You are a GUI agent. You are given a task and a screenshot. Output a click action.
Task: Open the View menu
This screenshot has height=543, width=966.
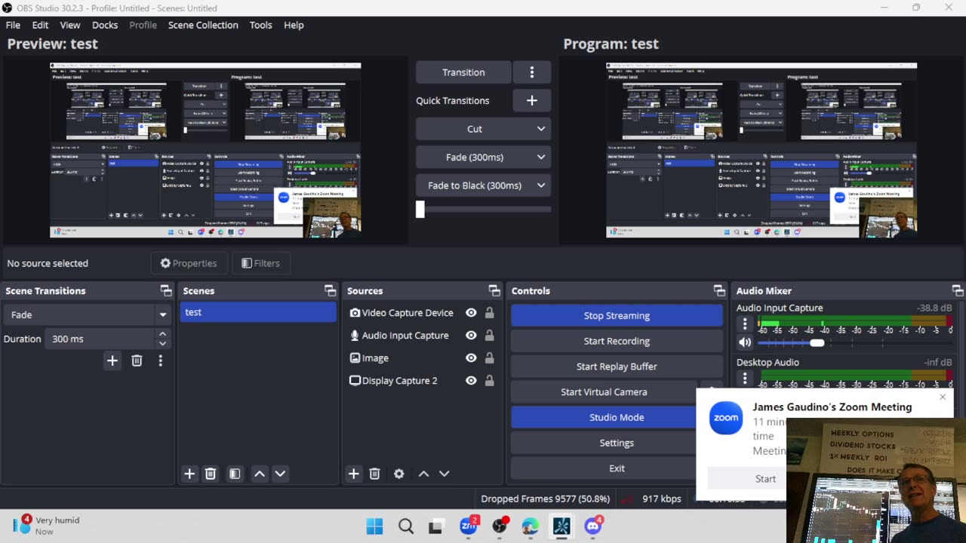coord(70,25)
